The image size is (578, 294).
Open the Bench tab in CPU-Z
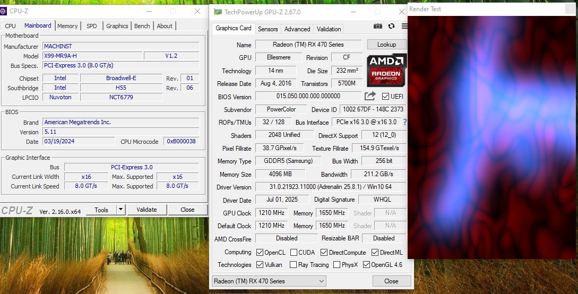point(142,26)
